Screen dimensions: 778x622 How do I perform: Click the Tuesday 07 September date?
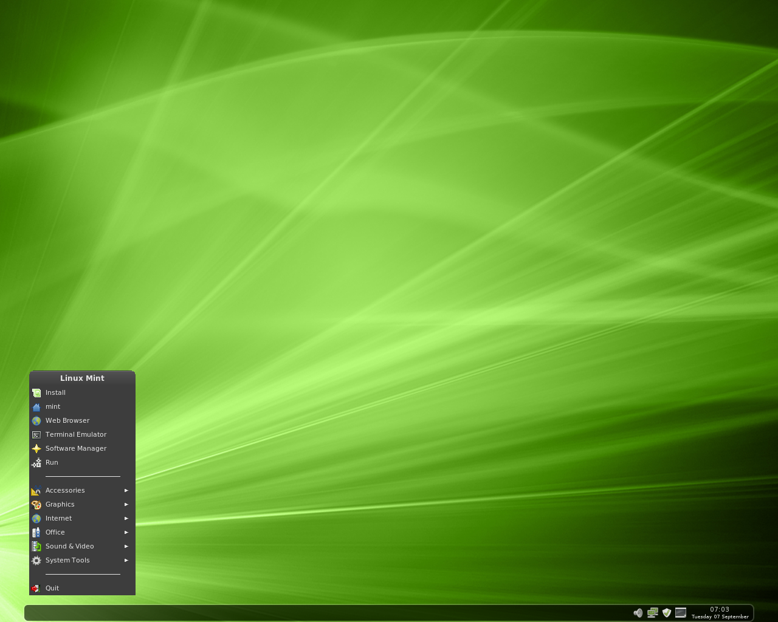(x=720, y=617)
